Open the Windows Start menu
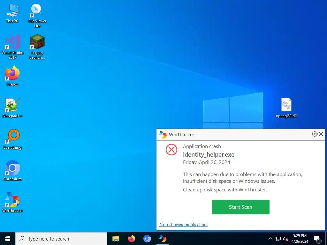 click(x=8, y=239)
